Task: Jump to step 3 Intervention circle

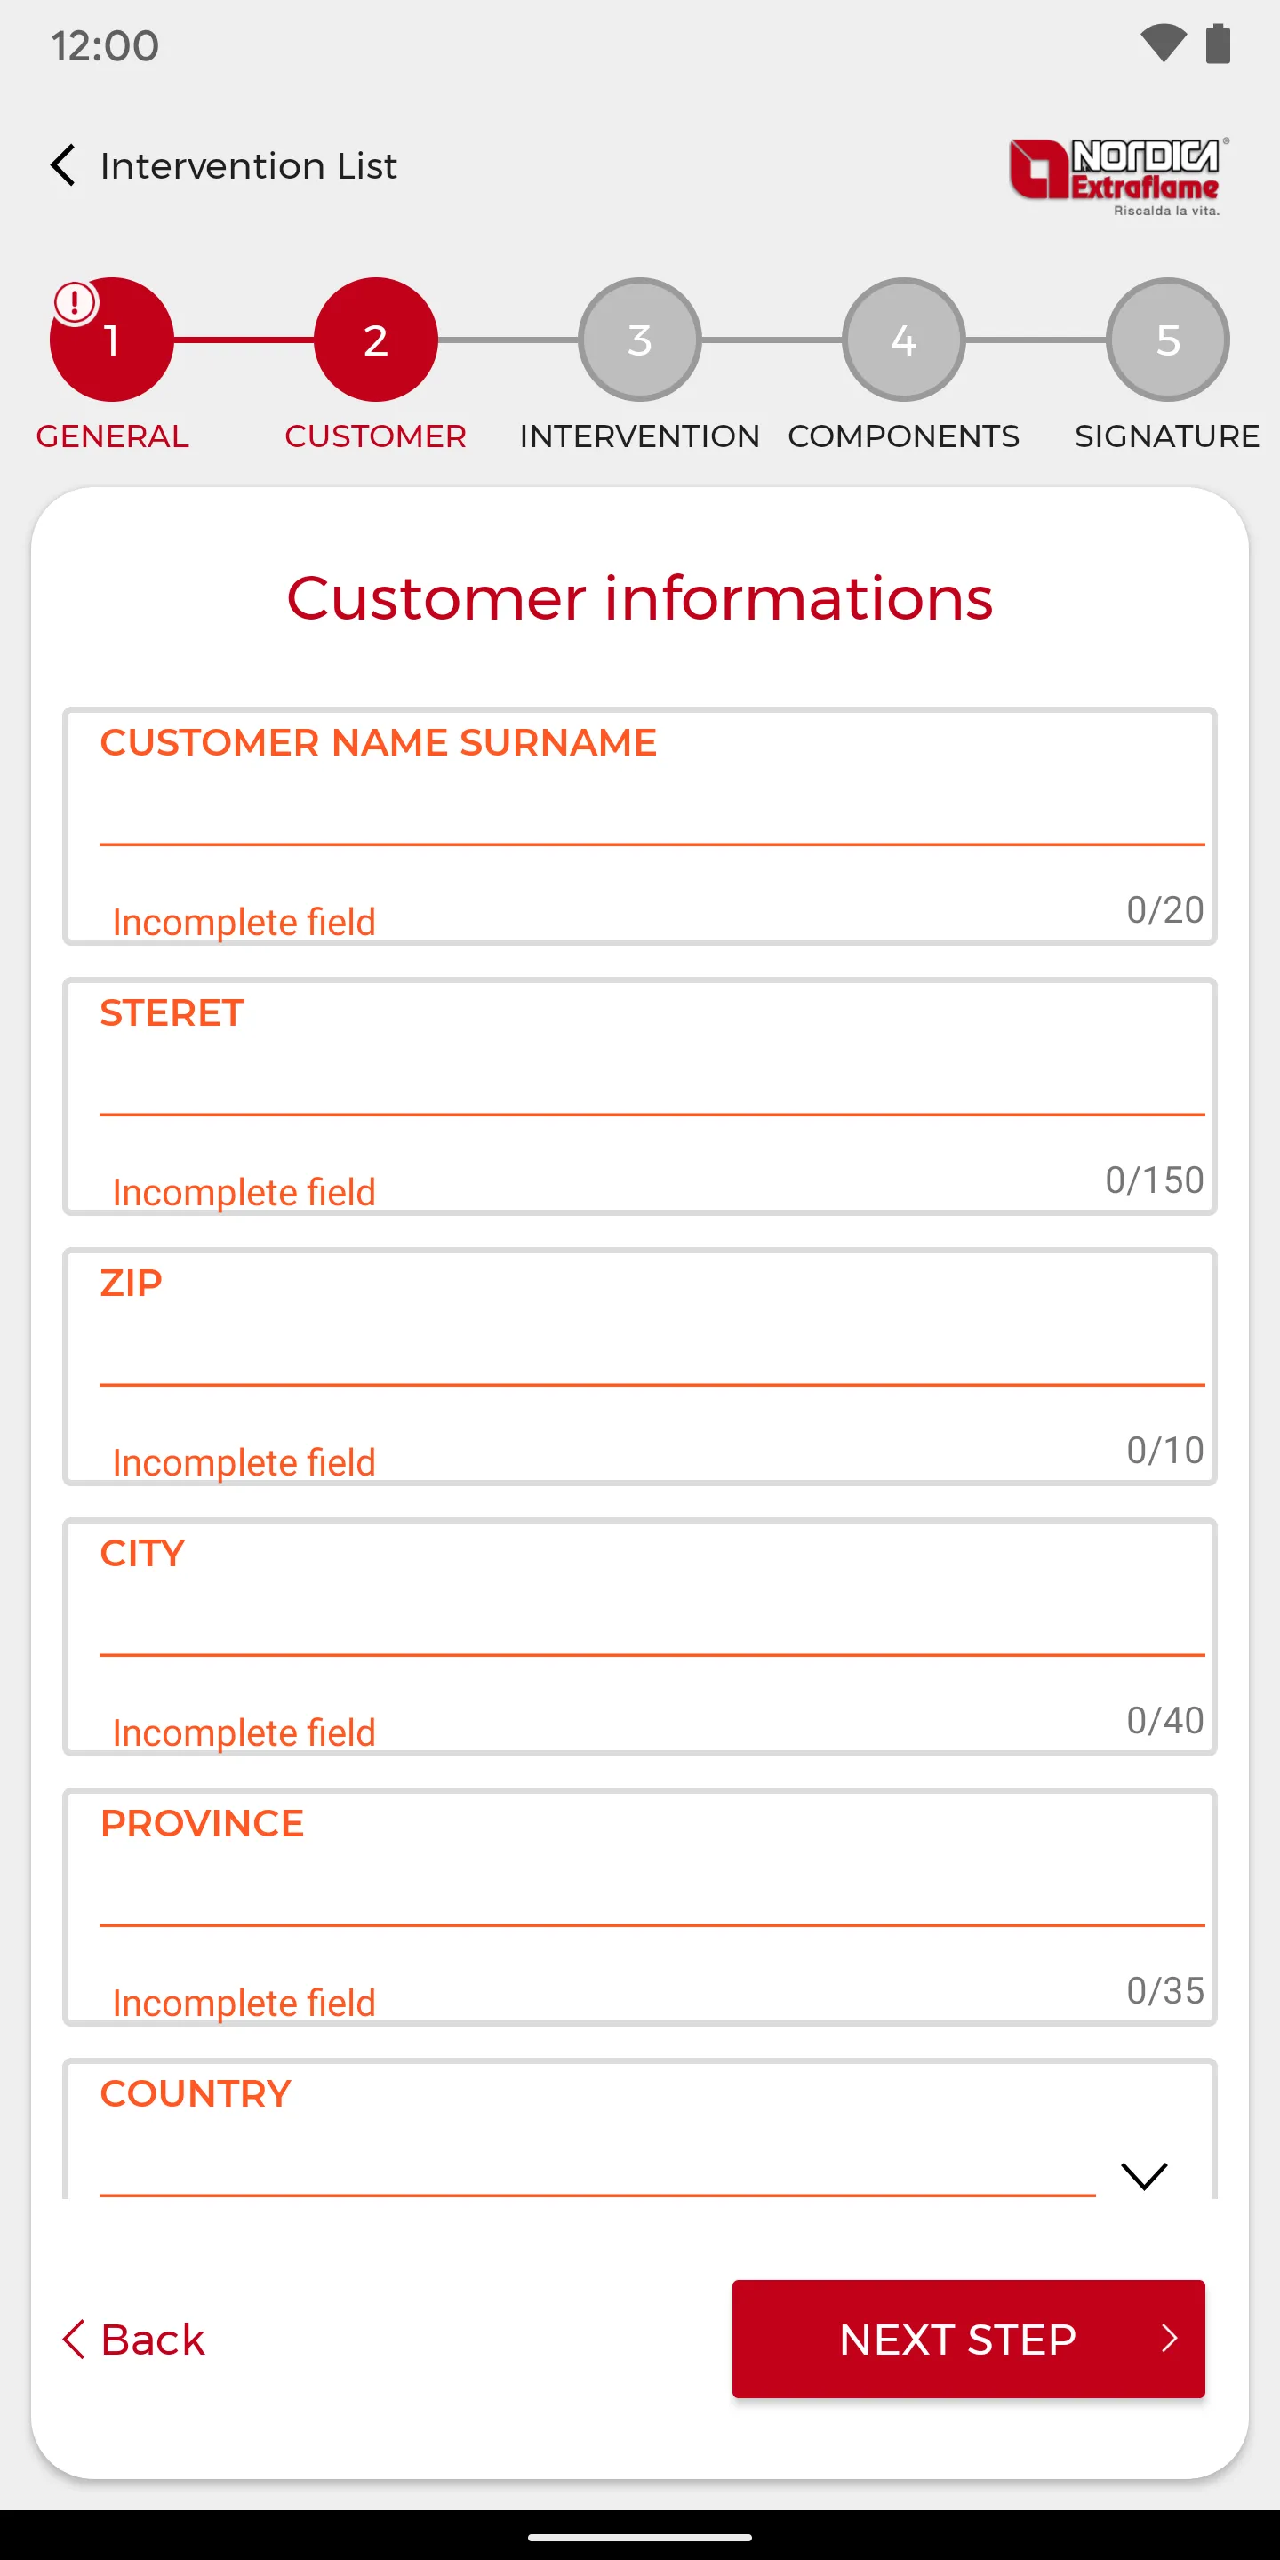Action: 640,340
